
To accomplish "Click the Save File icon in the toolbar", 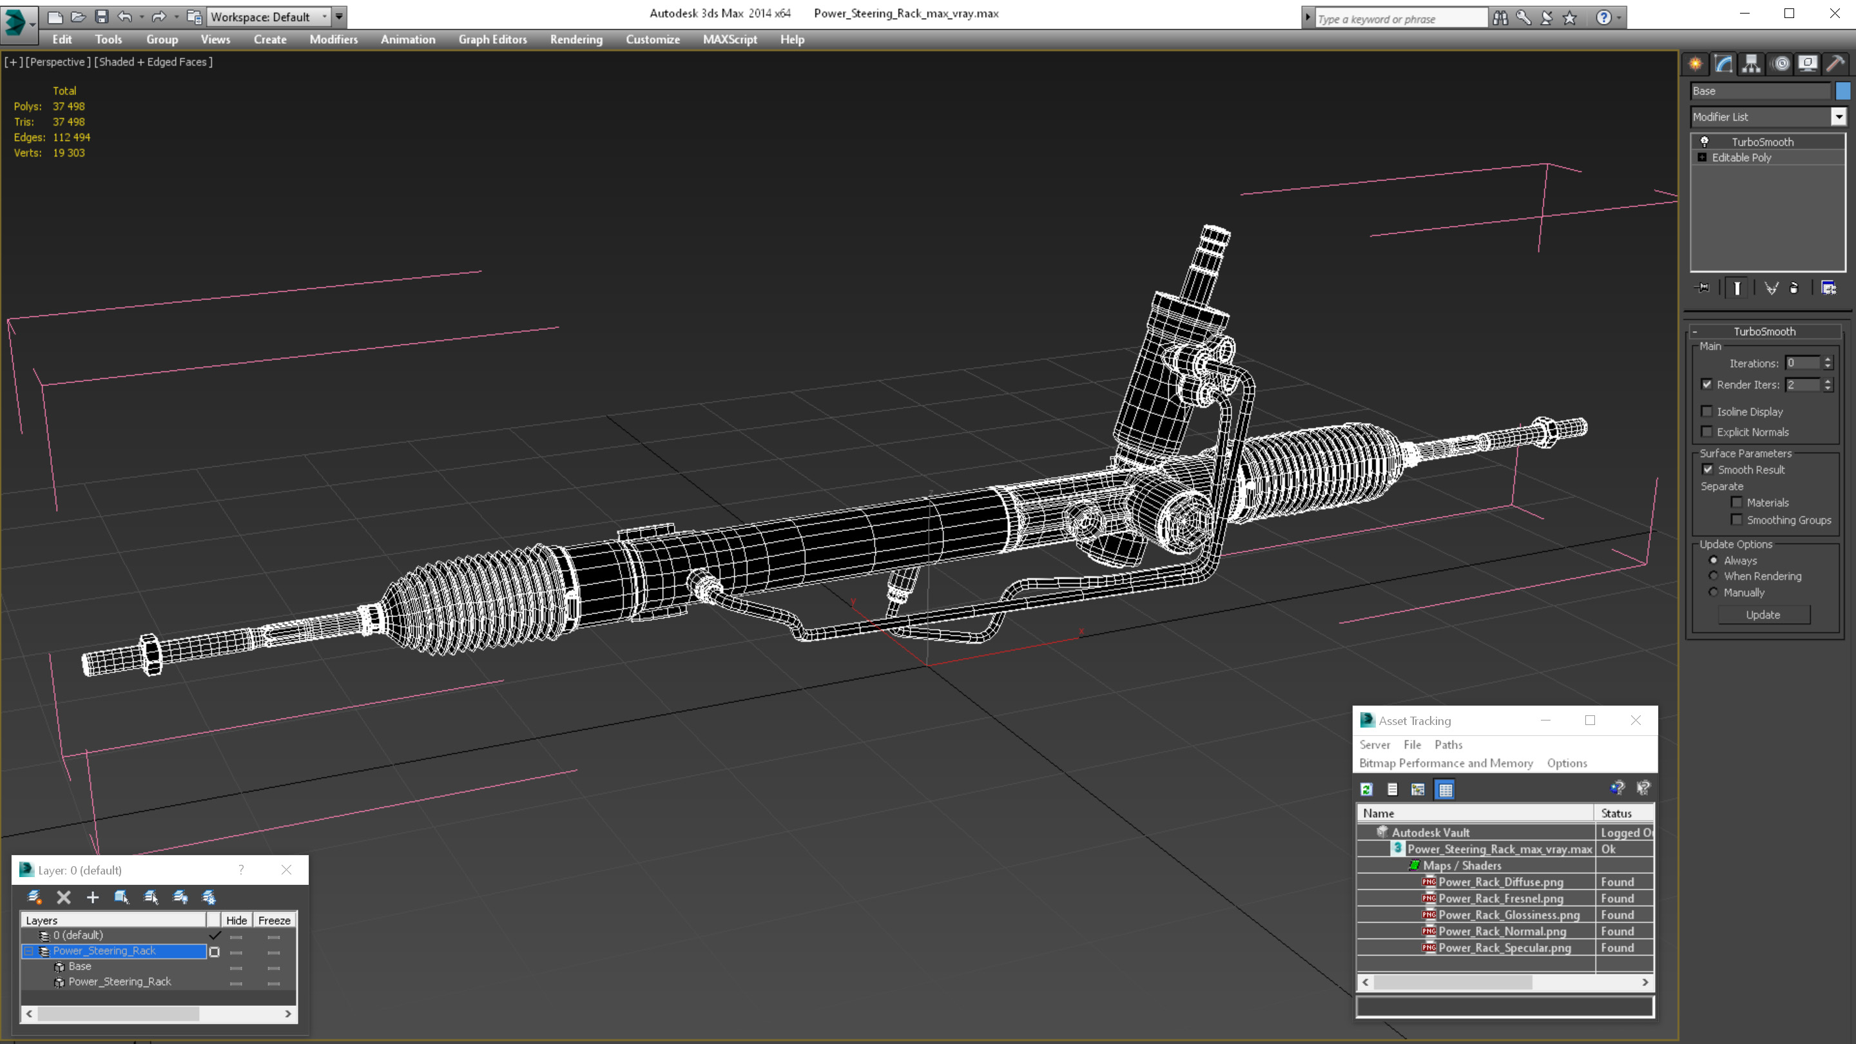I will point(102,17).
